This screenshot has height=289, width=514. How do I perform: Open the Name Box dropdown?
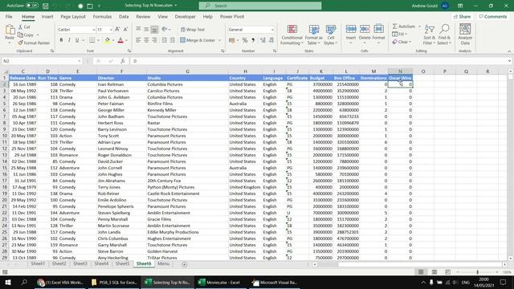[x=80, y=61]
